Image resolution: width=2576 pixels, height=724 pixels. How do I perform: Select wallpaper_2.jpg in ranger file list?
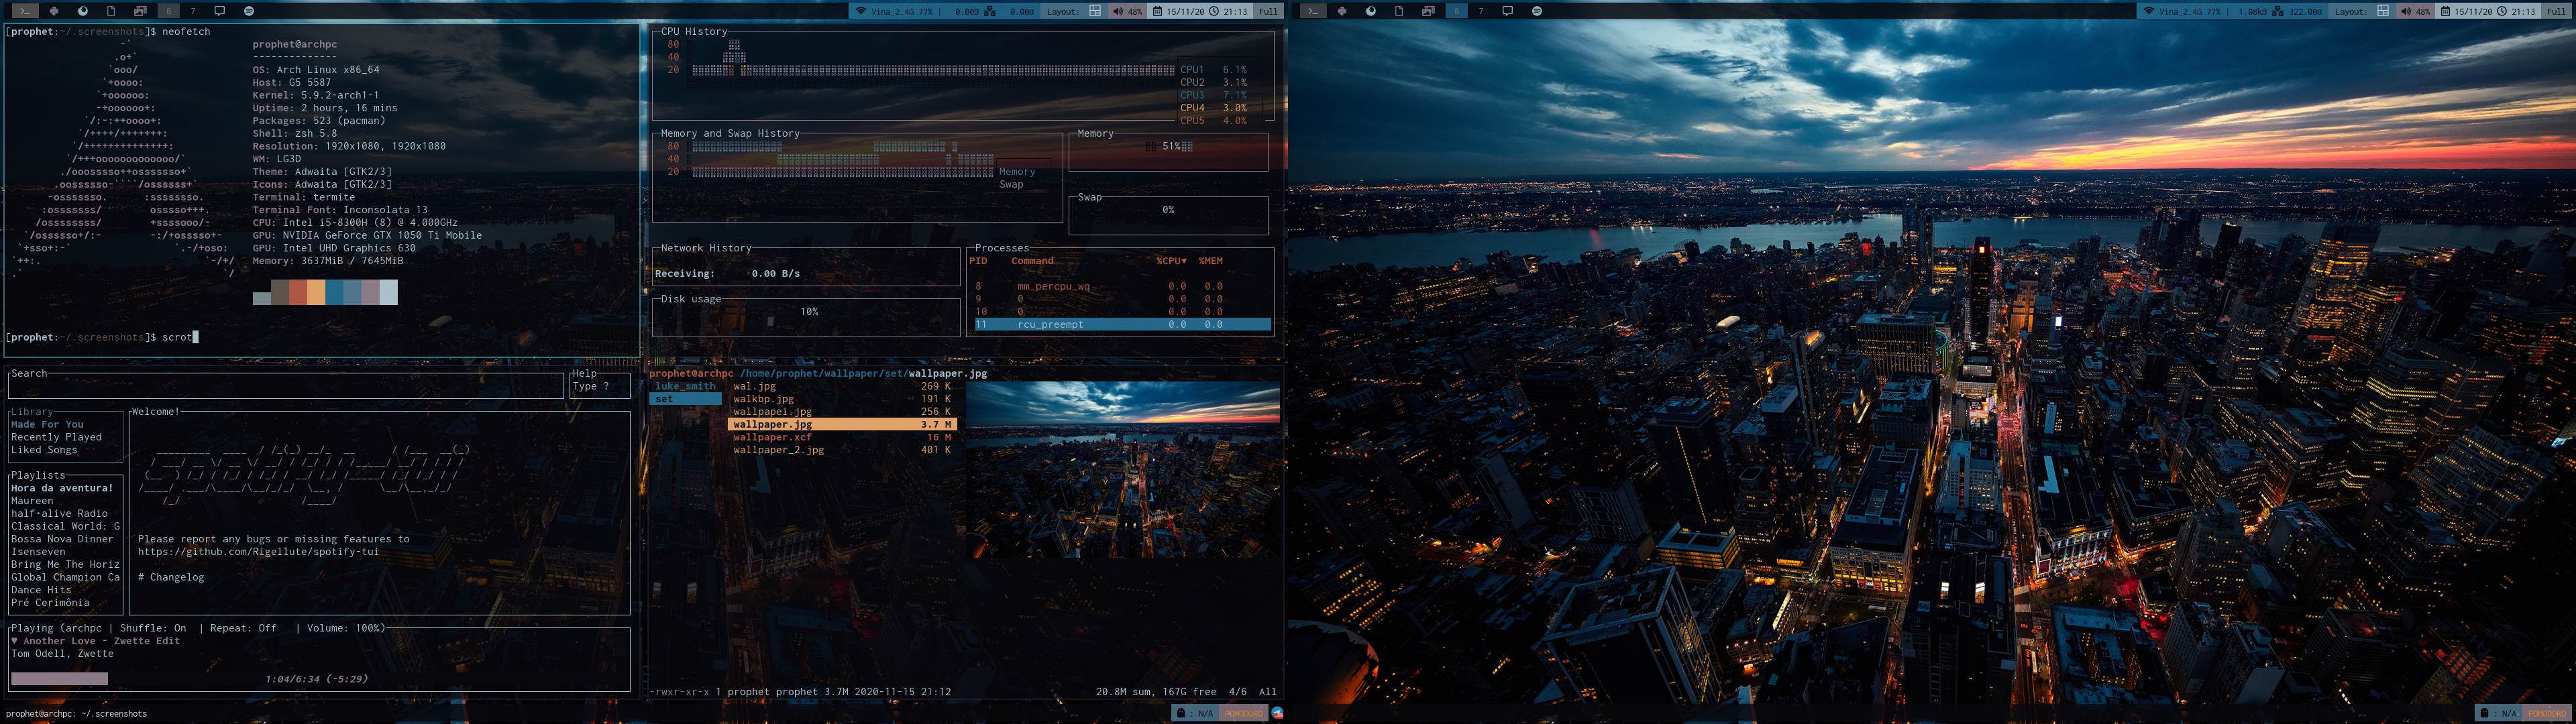[842, 450]
